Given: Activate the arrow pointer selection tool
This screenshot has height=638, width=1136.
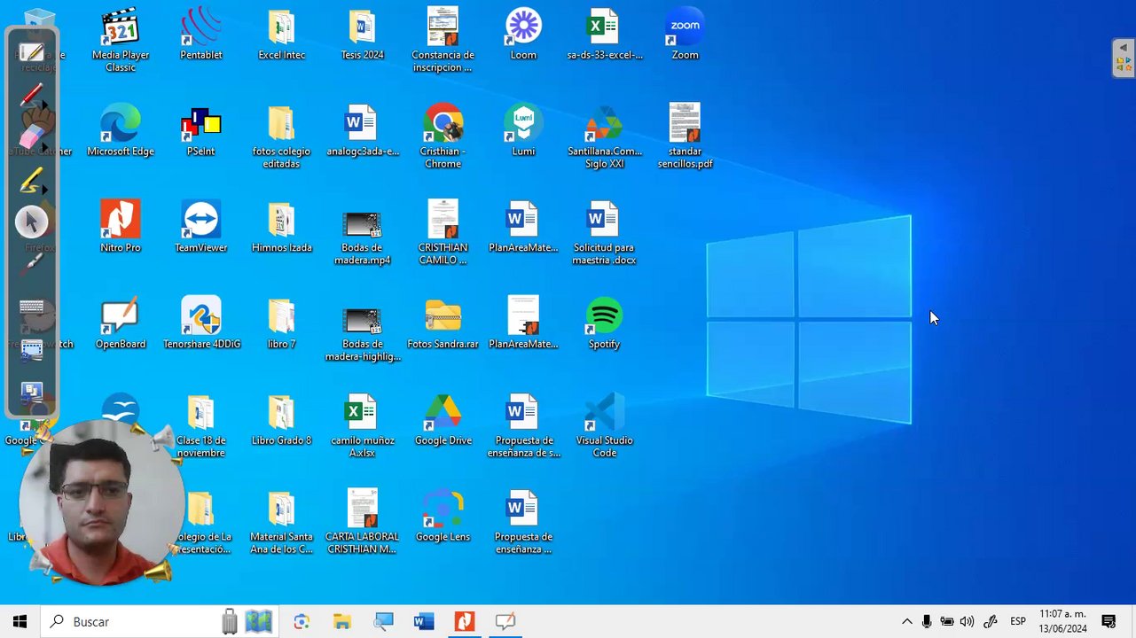Looking at the screenshot, I should pyautogui.click(x=31, y=222).
